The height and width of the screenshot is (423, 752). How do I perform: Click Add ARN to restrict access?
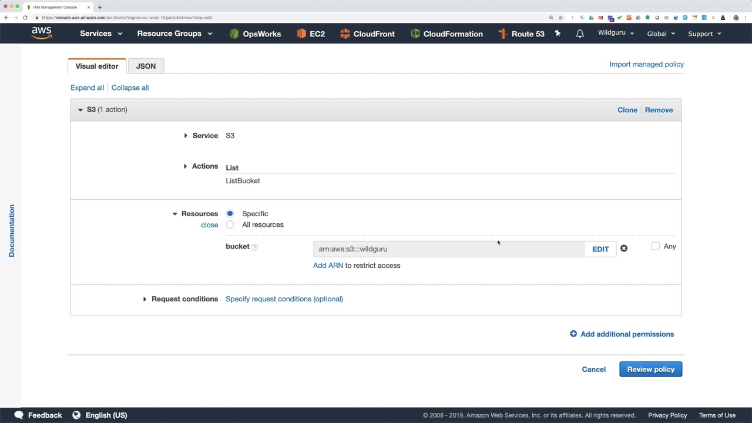328,266
